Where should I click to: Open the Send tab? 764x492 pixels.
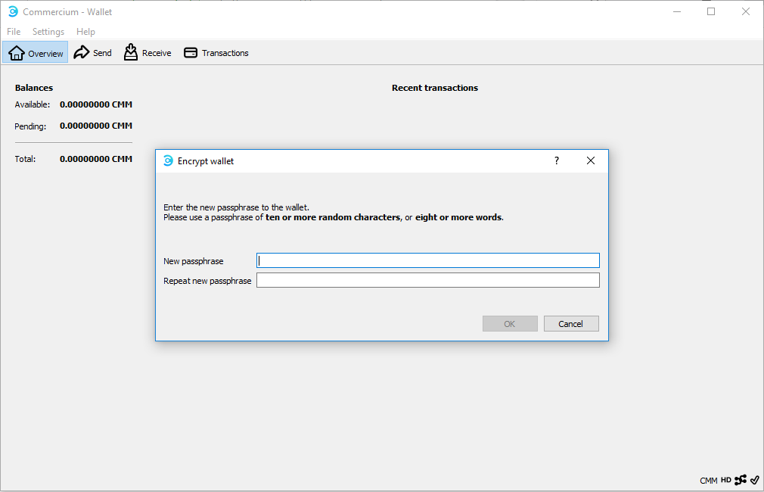(92, 53)
